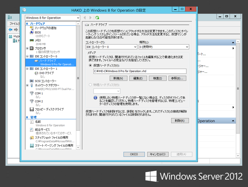The width and height of the screenshot is (248, 187).
Task: Click the 検査(I) button
Action: [x=158, y=78]
